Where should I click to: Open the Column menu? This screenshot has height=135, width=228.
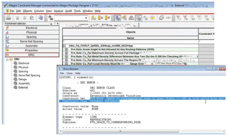(x=39, y=11)
